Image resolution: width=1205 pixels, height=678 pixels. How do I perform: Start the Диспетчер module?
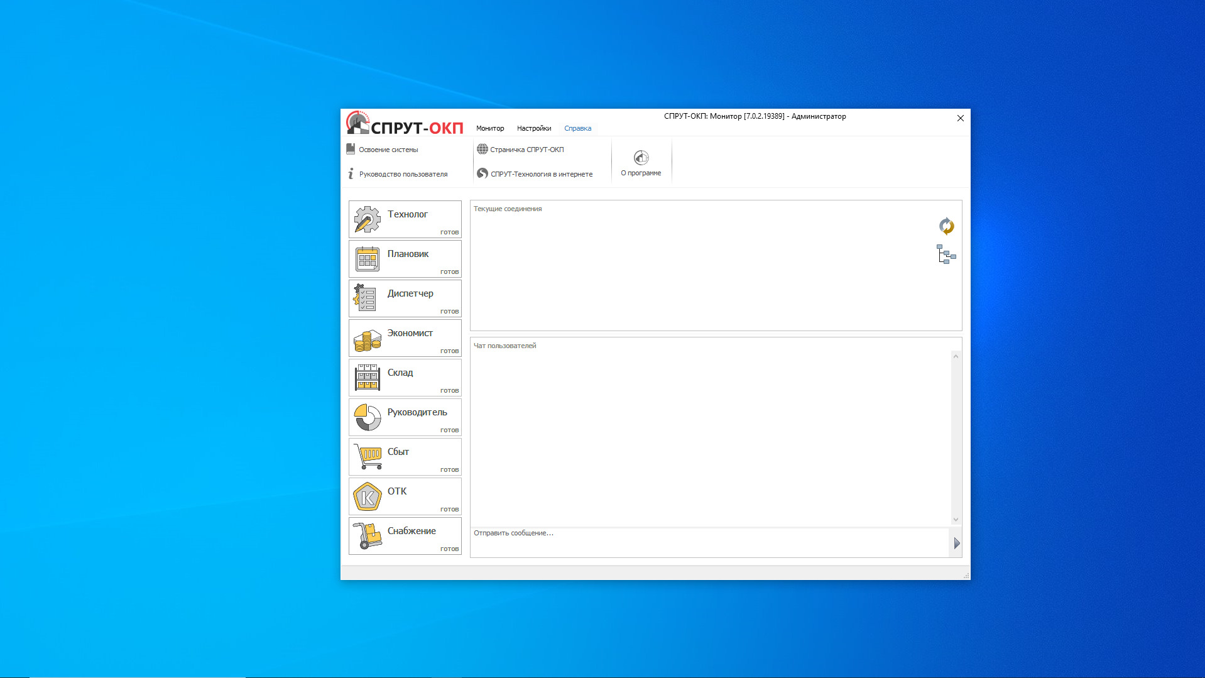click(x=405, y=298)
